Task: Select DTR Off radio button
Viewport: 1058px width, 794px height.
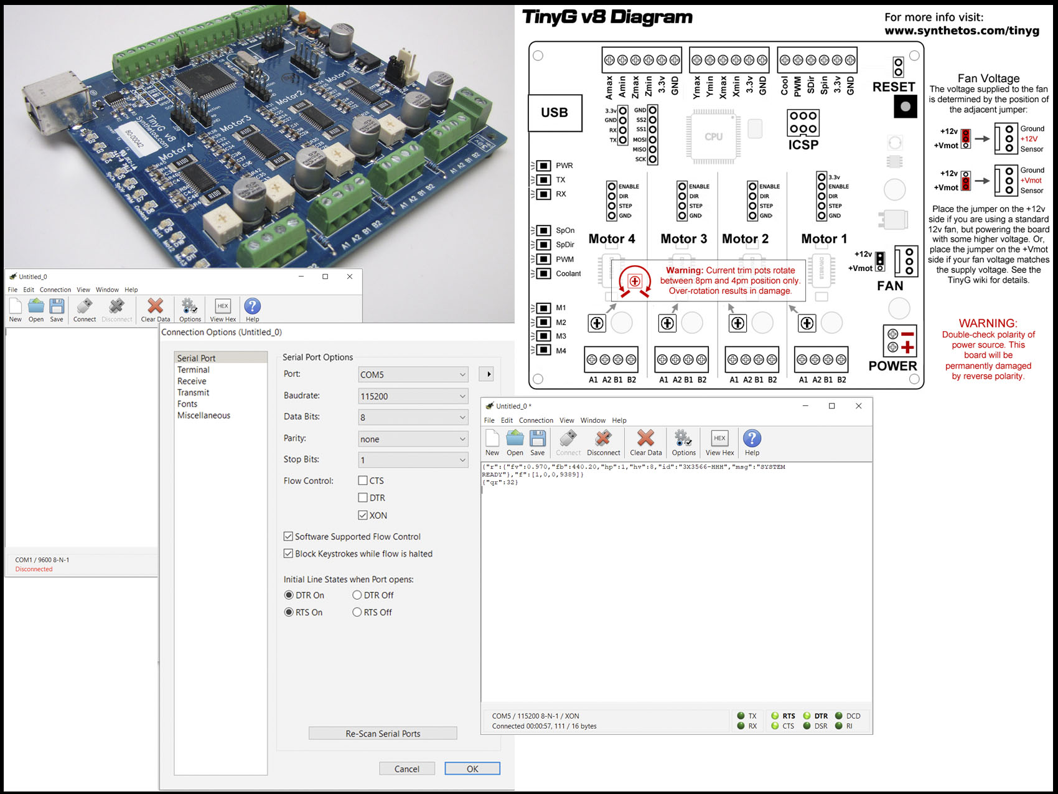Action: point(357,595)
